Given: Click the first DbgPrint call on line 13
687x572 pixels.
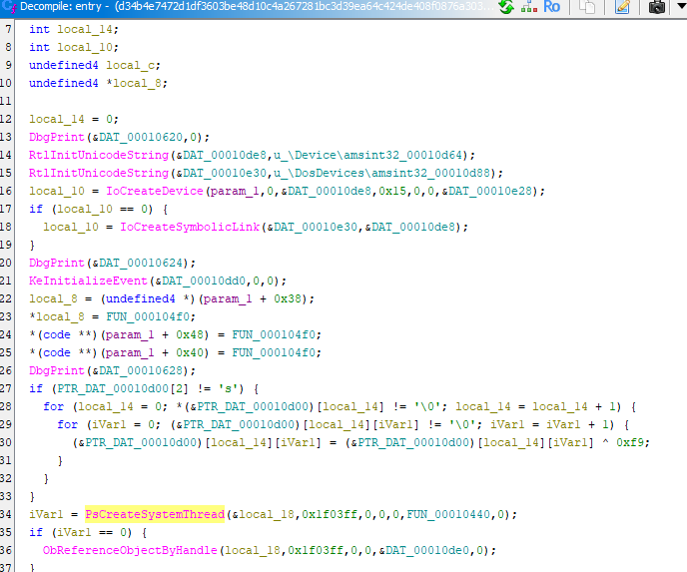Looking at the screenshot, I should click(x=55, y=137).
